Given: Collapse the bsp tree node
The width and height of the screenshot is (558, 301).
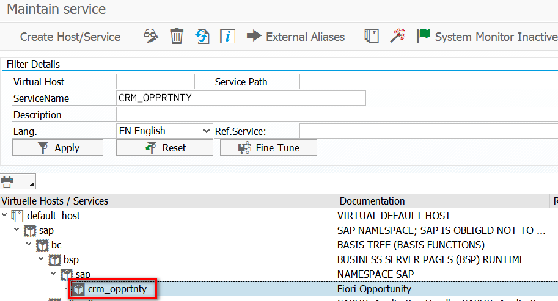Looking at the screenshot, I should (42, 259).
